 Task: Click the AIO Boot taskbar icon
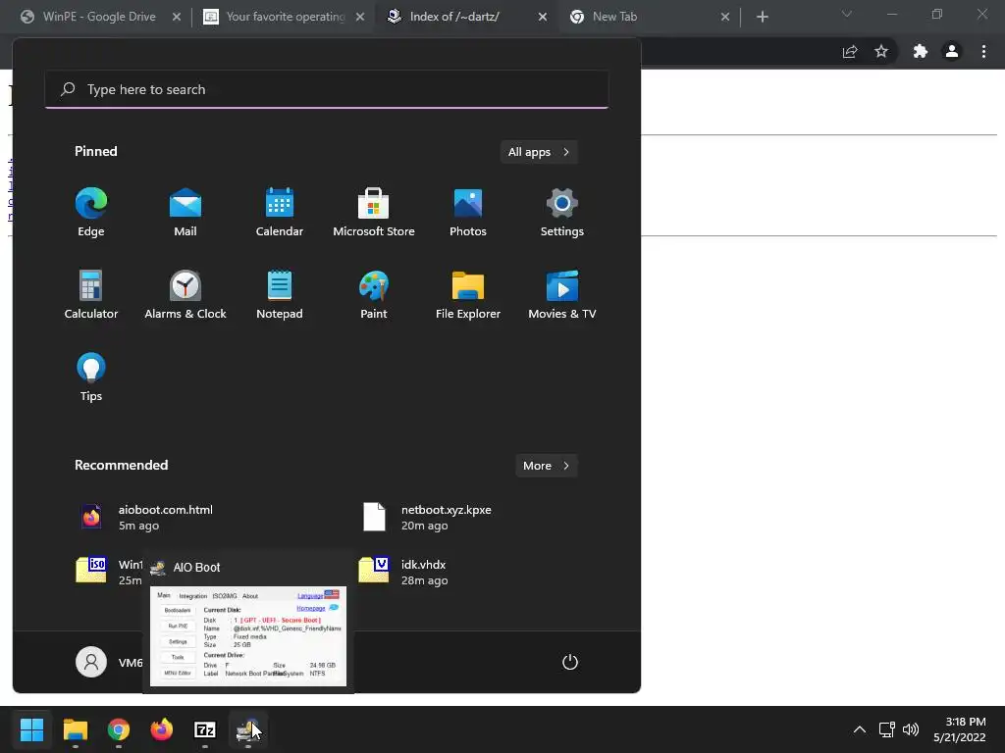tap(248, 729)
